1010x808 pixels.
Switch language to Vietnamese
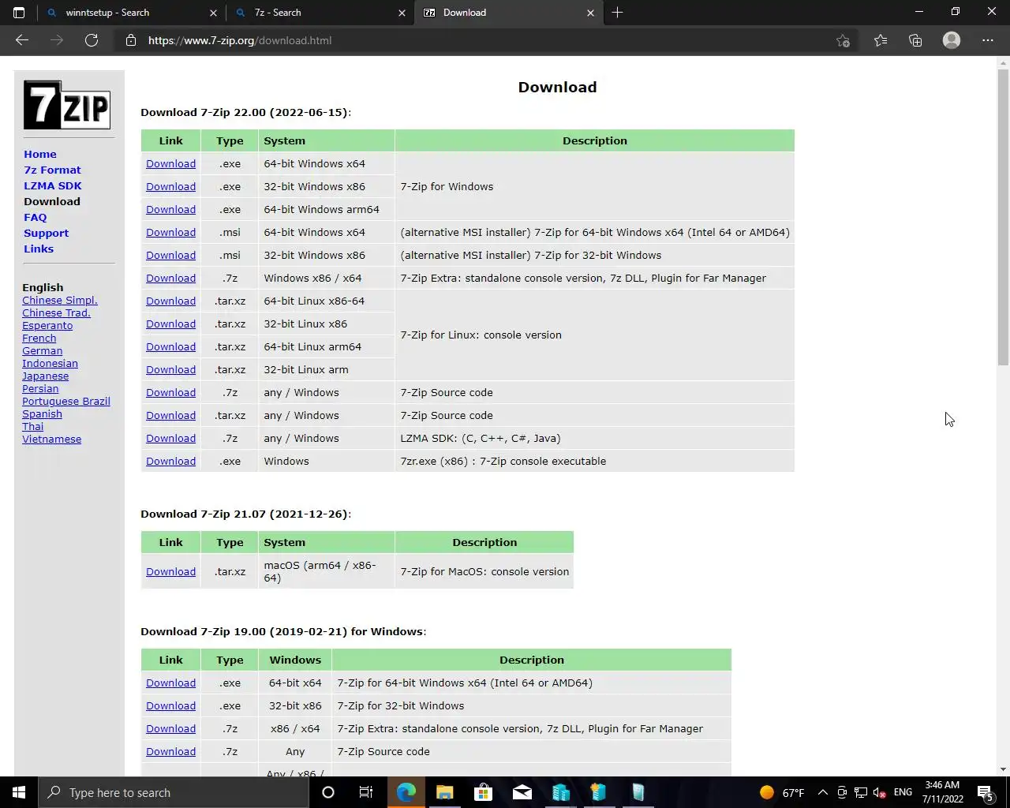pyautogui.click(x=51, y=439)
